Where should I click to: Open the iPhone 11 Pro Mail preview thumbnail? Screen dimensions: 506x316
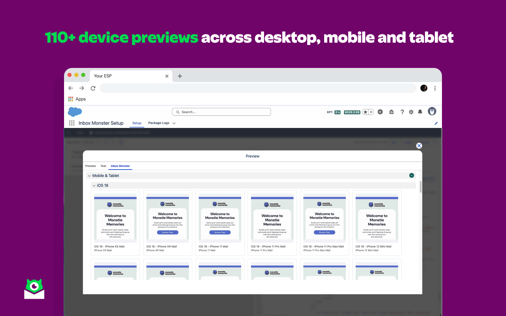pyautogui.click(x=272, y=219)
